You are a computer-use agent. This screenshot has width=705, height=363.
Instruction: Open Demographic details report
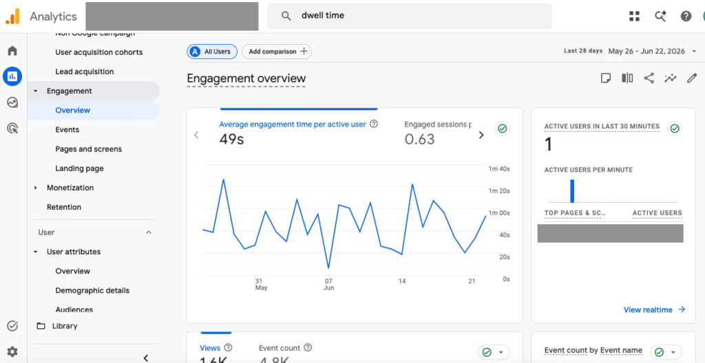(94, 290)
